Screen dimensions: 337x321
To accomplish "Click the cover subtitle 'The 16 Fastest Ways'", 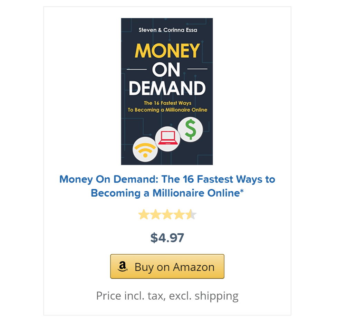I will click(168, 103).
